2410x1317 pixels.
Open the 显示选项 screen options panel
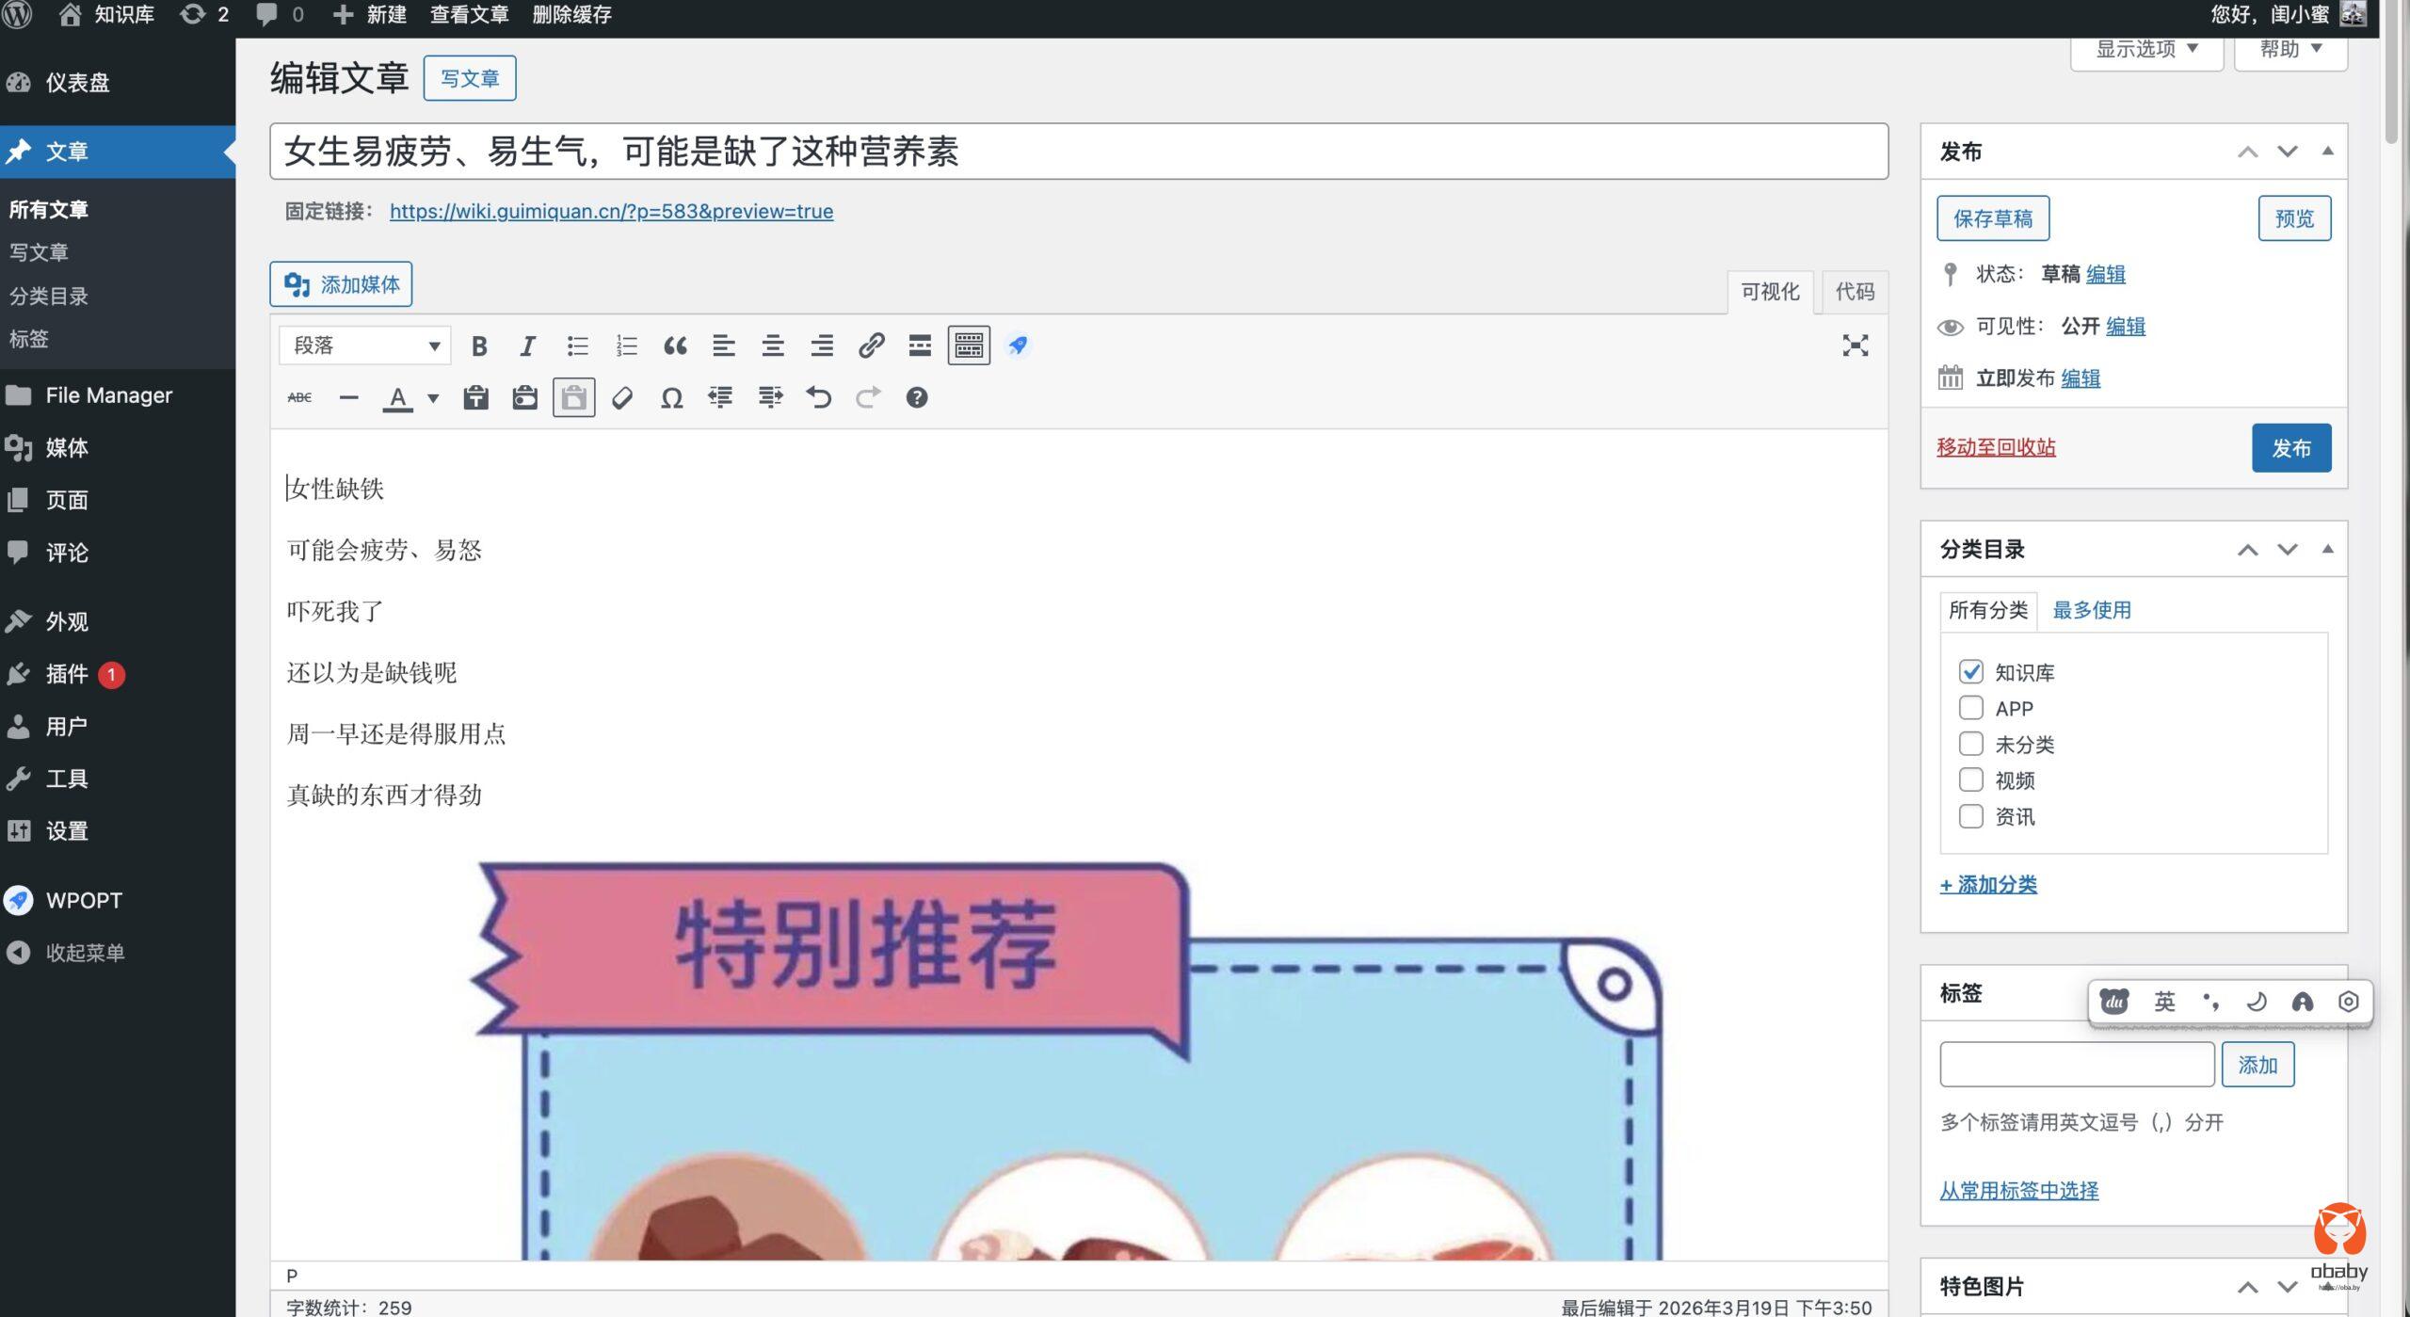tap(2145, 49)
